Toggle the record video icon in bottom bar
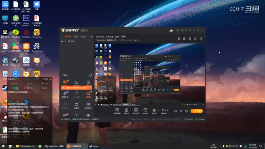 (176, 111)
